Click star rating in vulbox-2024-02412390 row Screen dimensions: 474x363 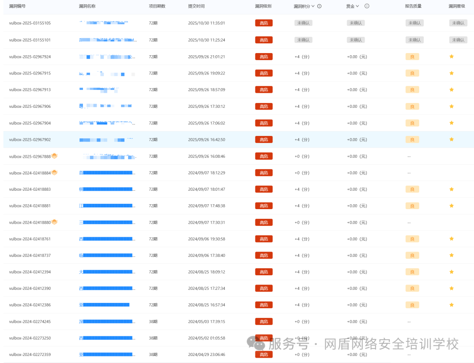(452, 288)
